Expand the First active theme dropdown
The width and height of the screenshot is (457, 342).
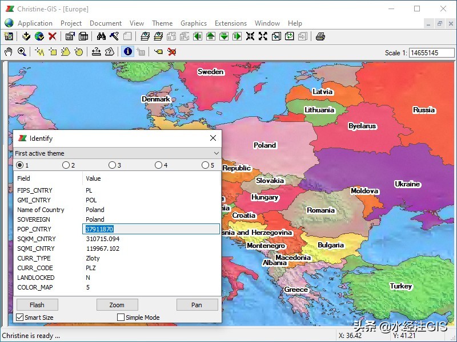pyautogui.click(x=216, y=153)
